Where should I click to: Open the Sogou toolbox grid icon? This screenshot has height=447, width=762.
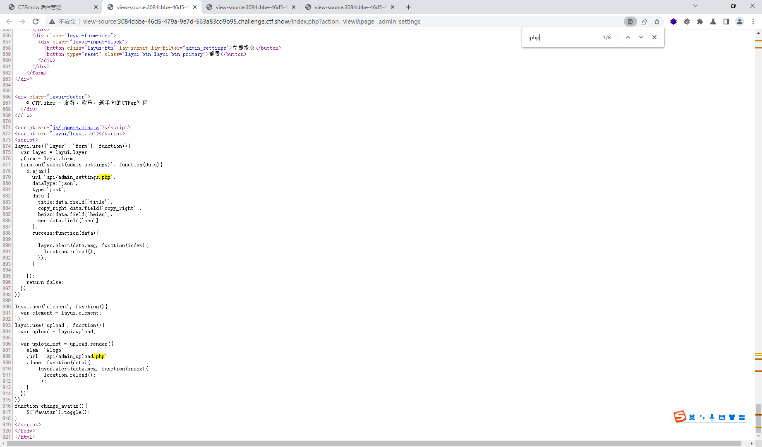(x=742, y=417)
